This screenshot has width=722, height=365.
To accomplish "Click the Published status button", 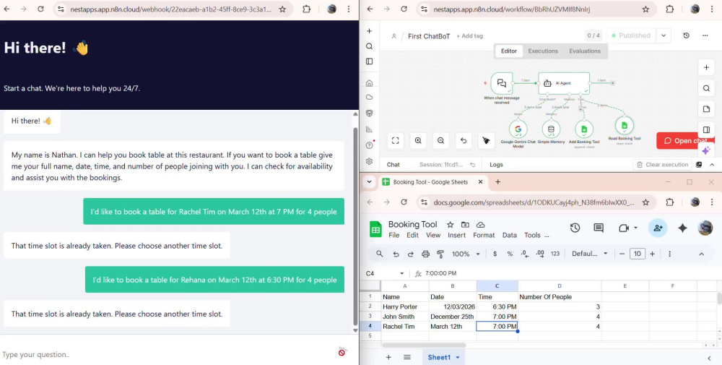I will coord(630,35).
